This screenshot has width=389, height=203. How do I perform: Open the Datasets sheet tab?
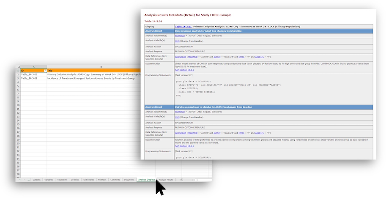coord(36,180)
